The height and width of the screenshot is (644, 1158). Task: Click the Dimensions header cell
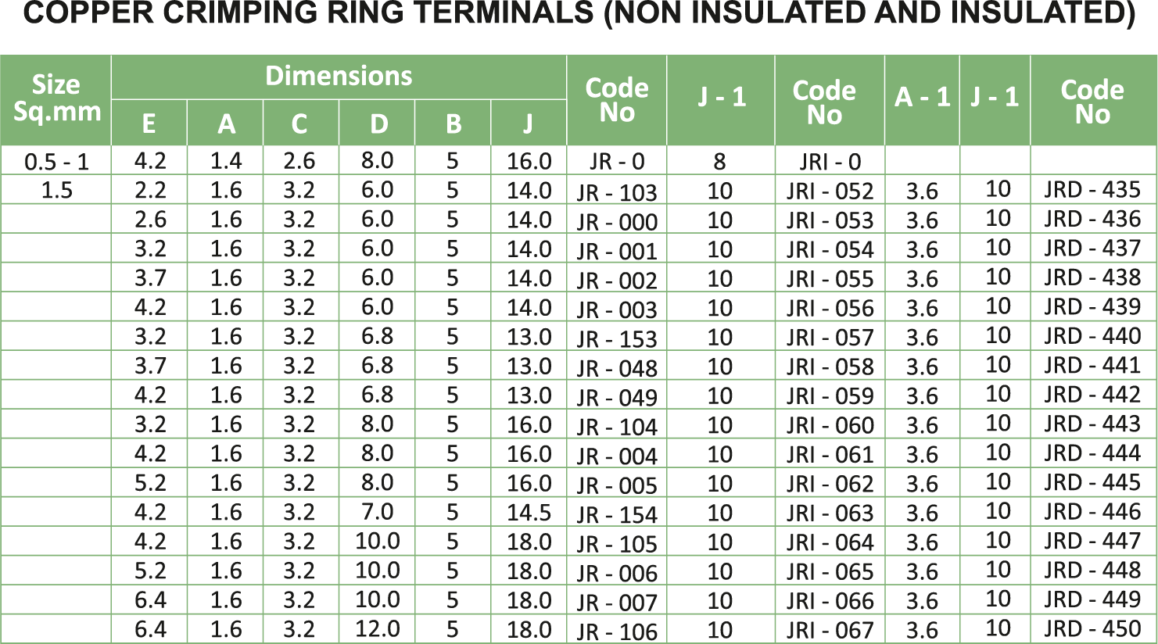(338, 77)
